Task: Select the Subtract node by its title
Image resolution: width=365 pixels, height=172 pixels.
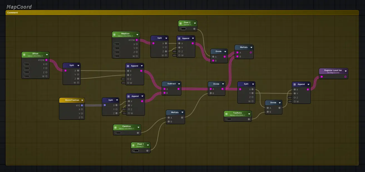Action: pyautogui.click(x=171, y=84)
